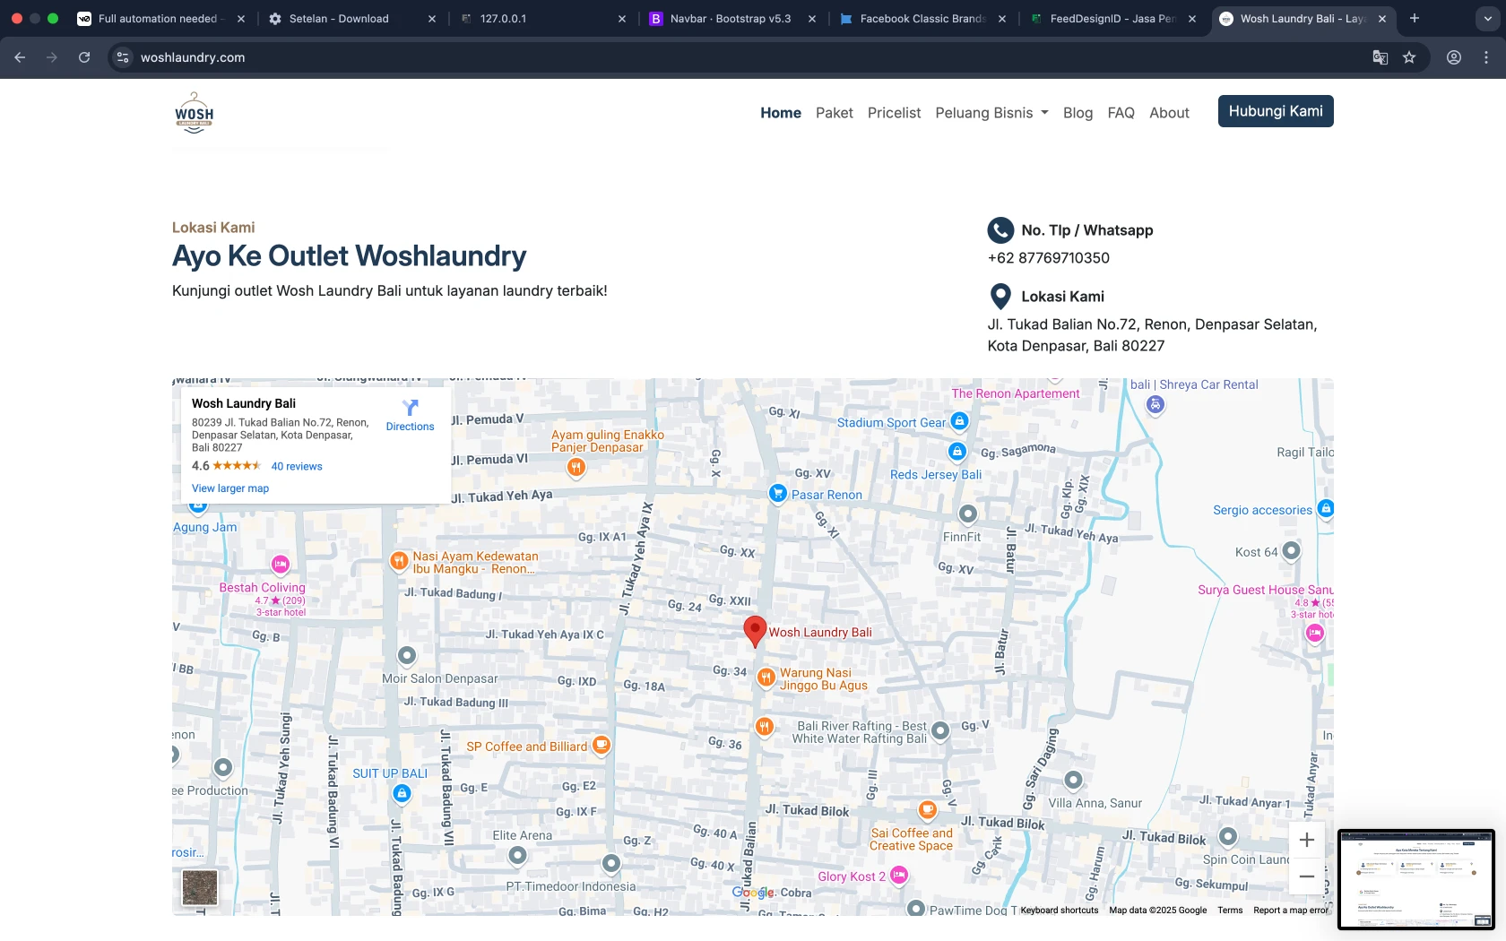
Task: Close the Setelan - Download tab
Action: click(x=432, y=18)
